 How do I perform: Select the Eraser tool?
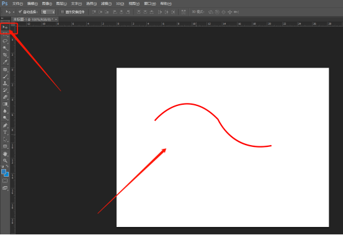coord(5,97)
